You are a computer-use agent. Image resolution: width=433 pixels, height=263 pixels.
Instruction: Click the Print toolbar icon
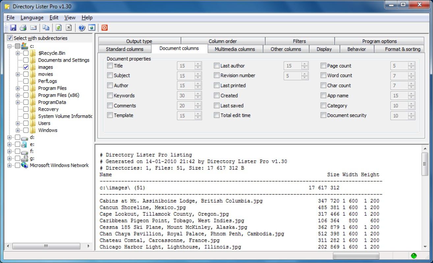pos(23,28)
